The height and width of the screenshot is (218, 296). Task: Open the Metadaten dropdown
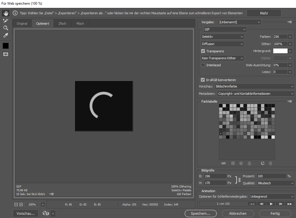tap(256, 94)
